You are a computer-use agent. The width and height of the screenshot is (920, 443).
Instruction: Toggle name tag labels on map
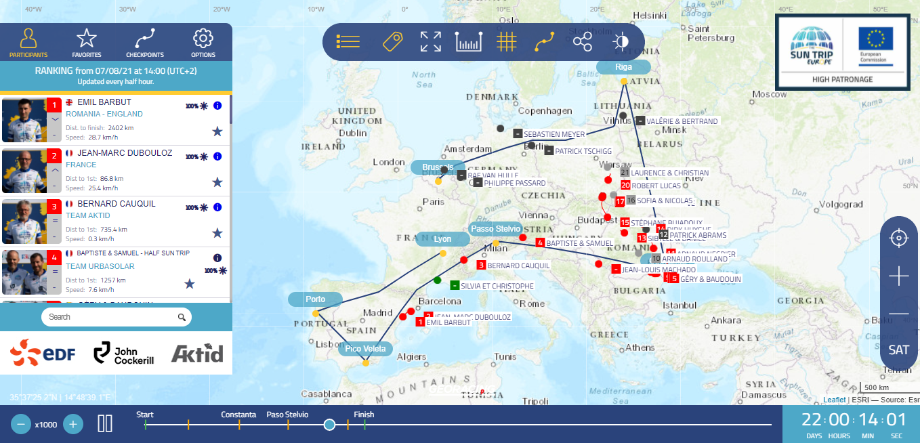392,42
